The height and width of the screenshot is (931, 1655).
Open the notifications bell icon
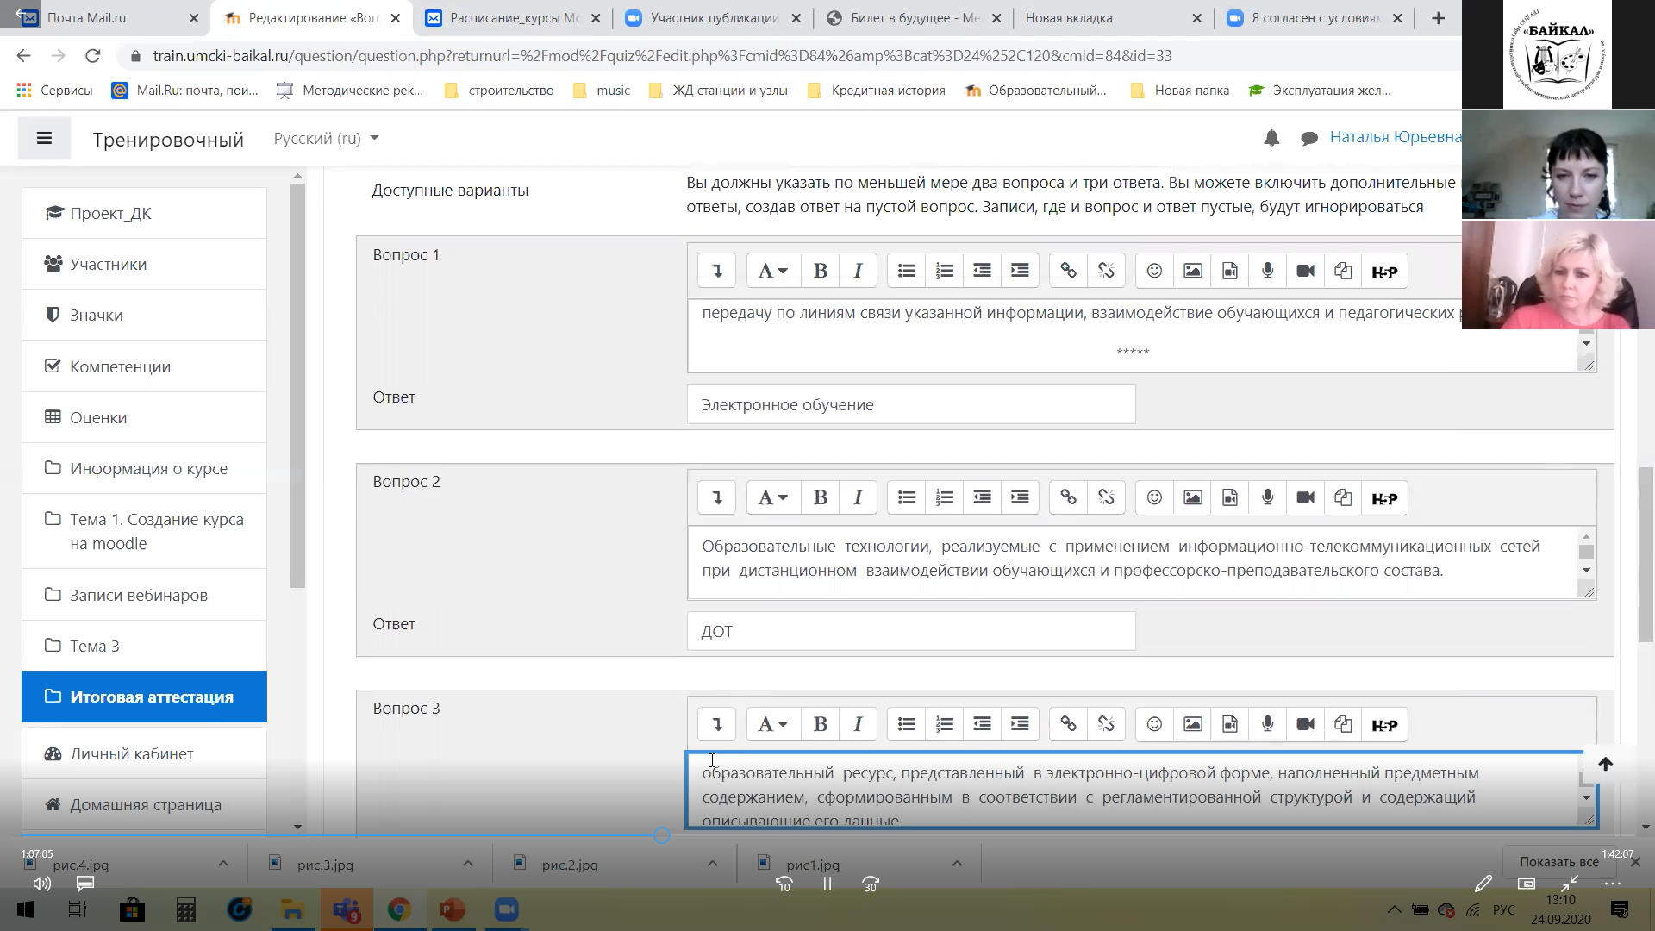coord(1271,138)
